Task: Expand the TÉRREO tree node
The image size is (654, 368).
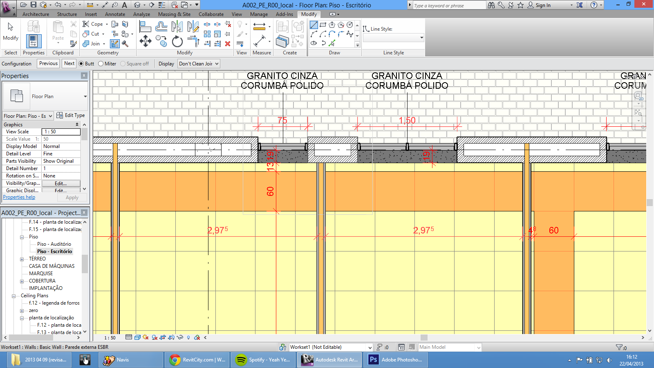Action: 22,259
